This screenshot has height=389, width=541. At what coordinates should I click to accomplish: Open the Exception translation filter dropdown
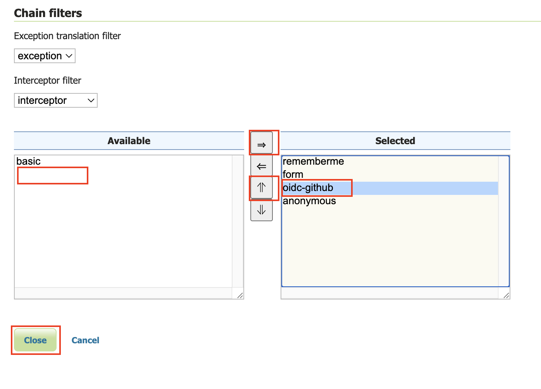coord(45,56)
